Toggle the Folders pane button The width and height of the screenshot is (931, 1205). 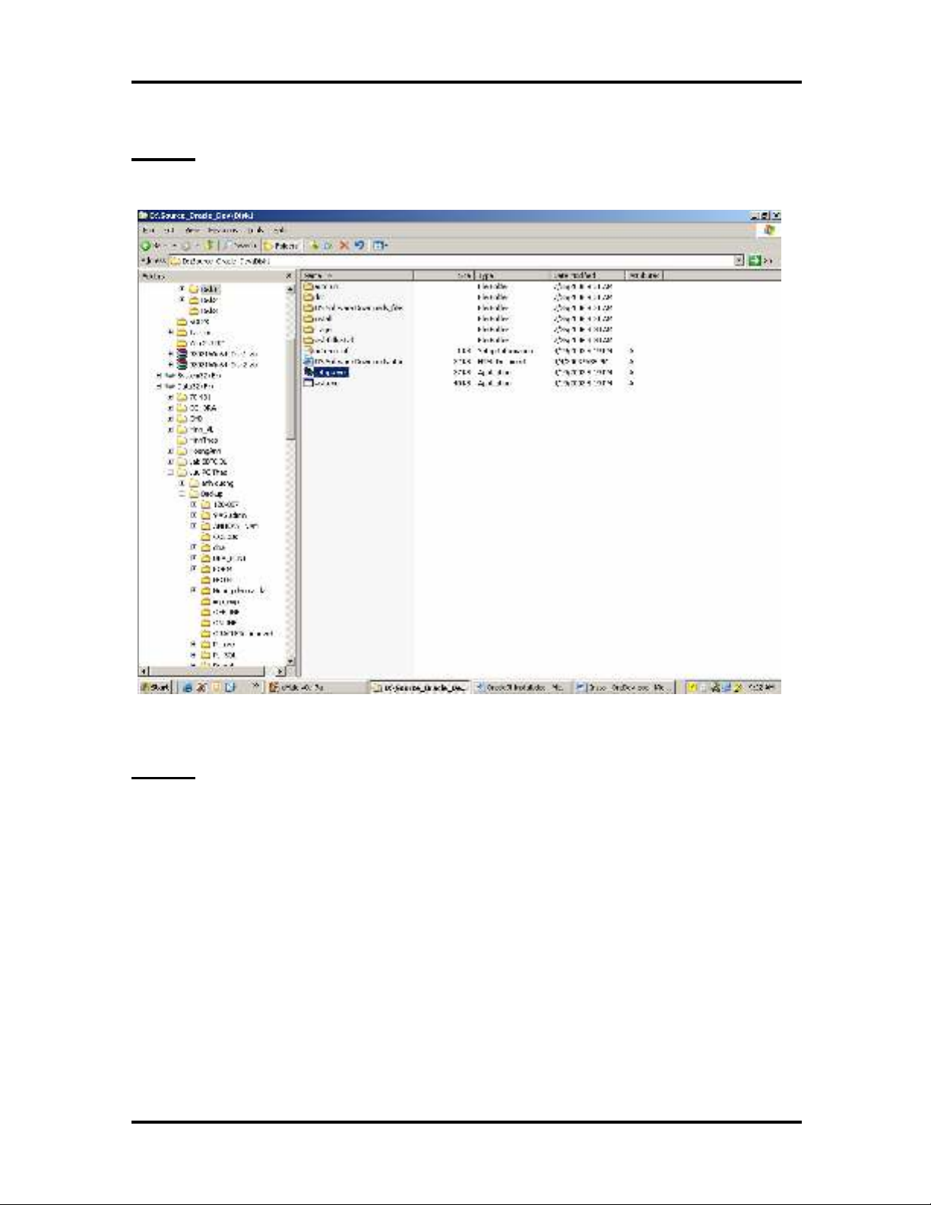282,246
